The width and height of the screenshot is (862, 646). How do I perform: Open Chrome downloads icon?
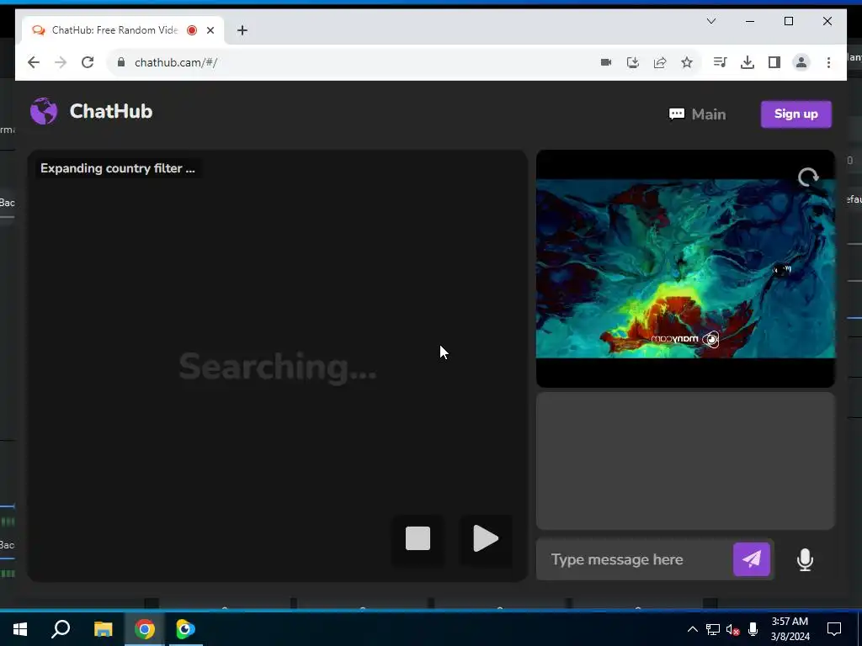tap(748, 62)
